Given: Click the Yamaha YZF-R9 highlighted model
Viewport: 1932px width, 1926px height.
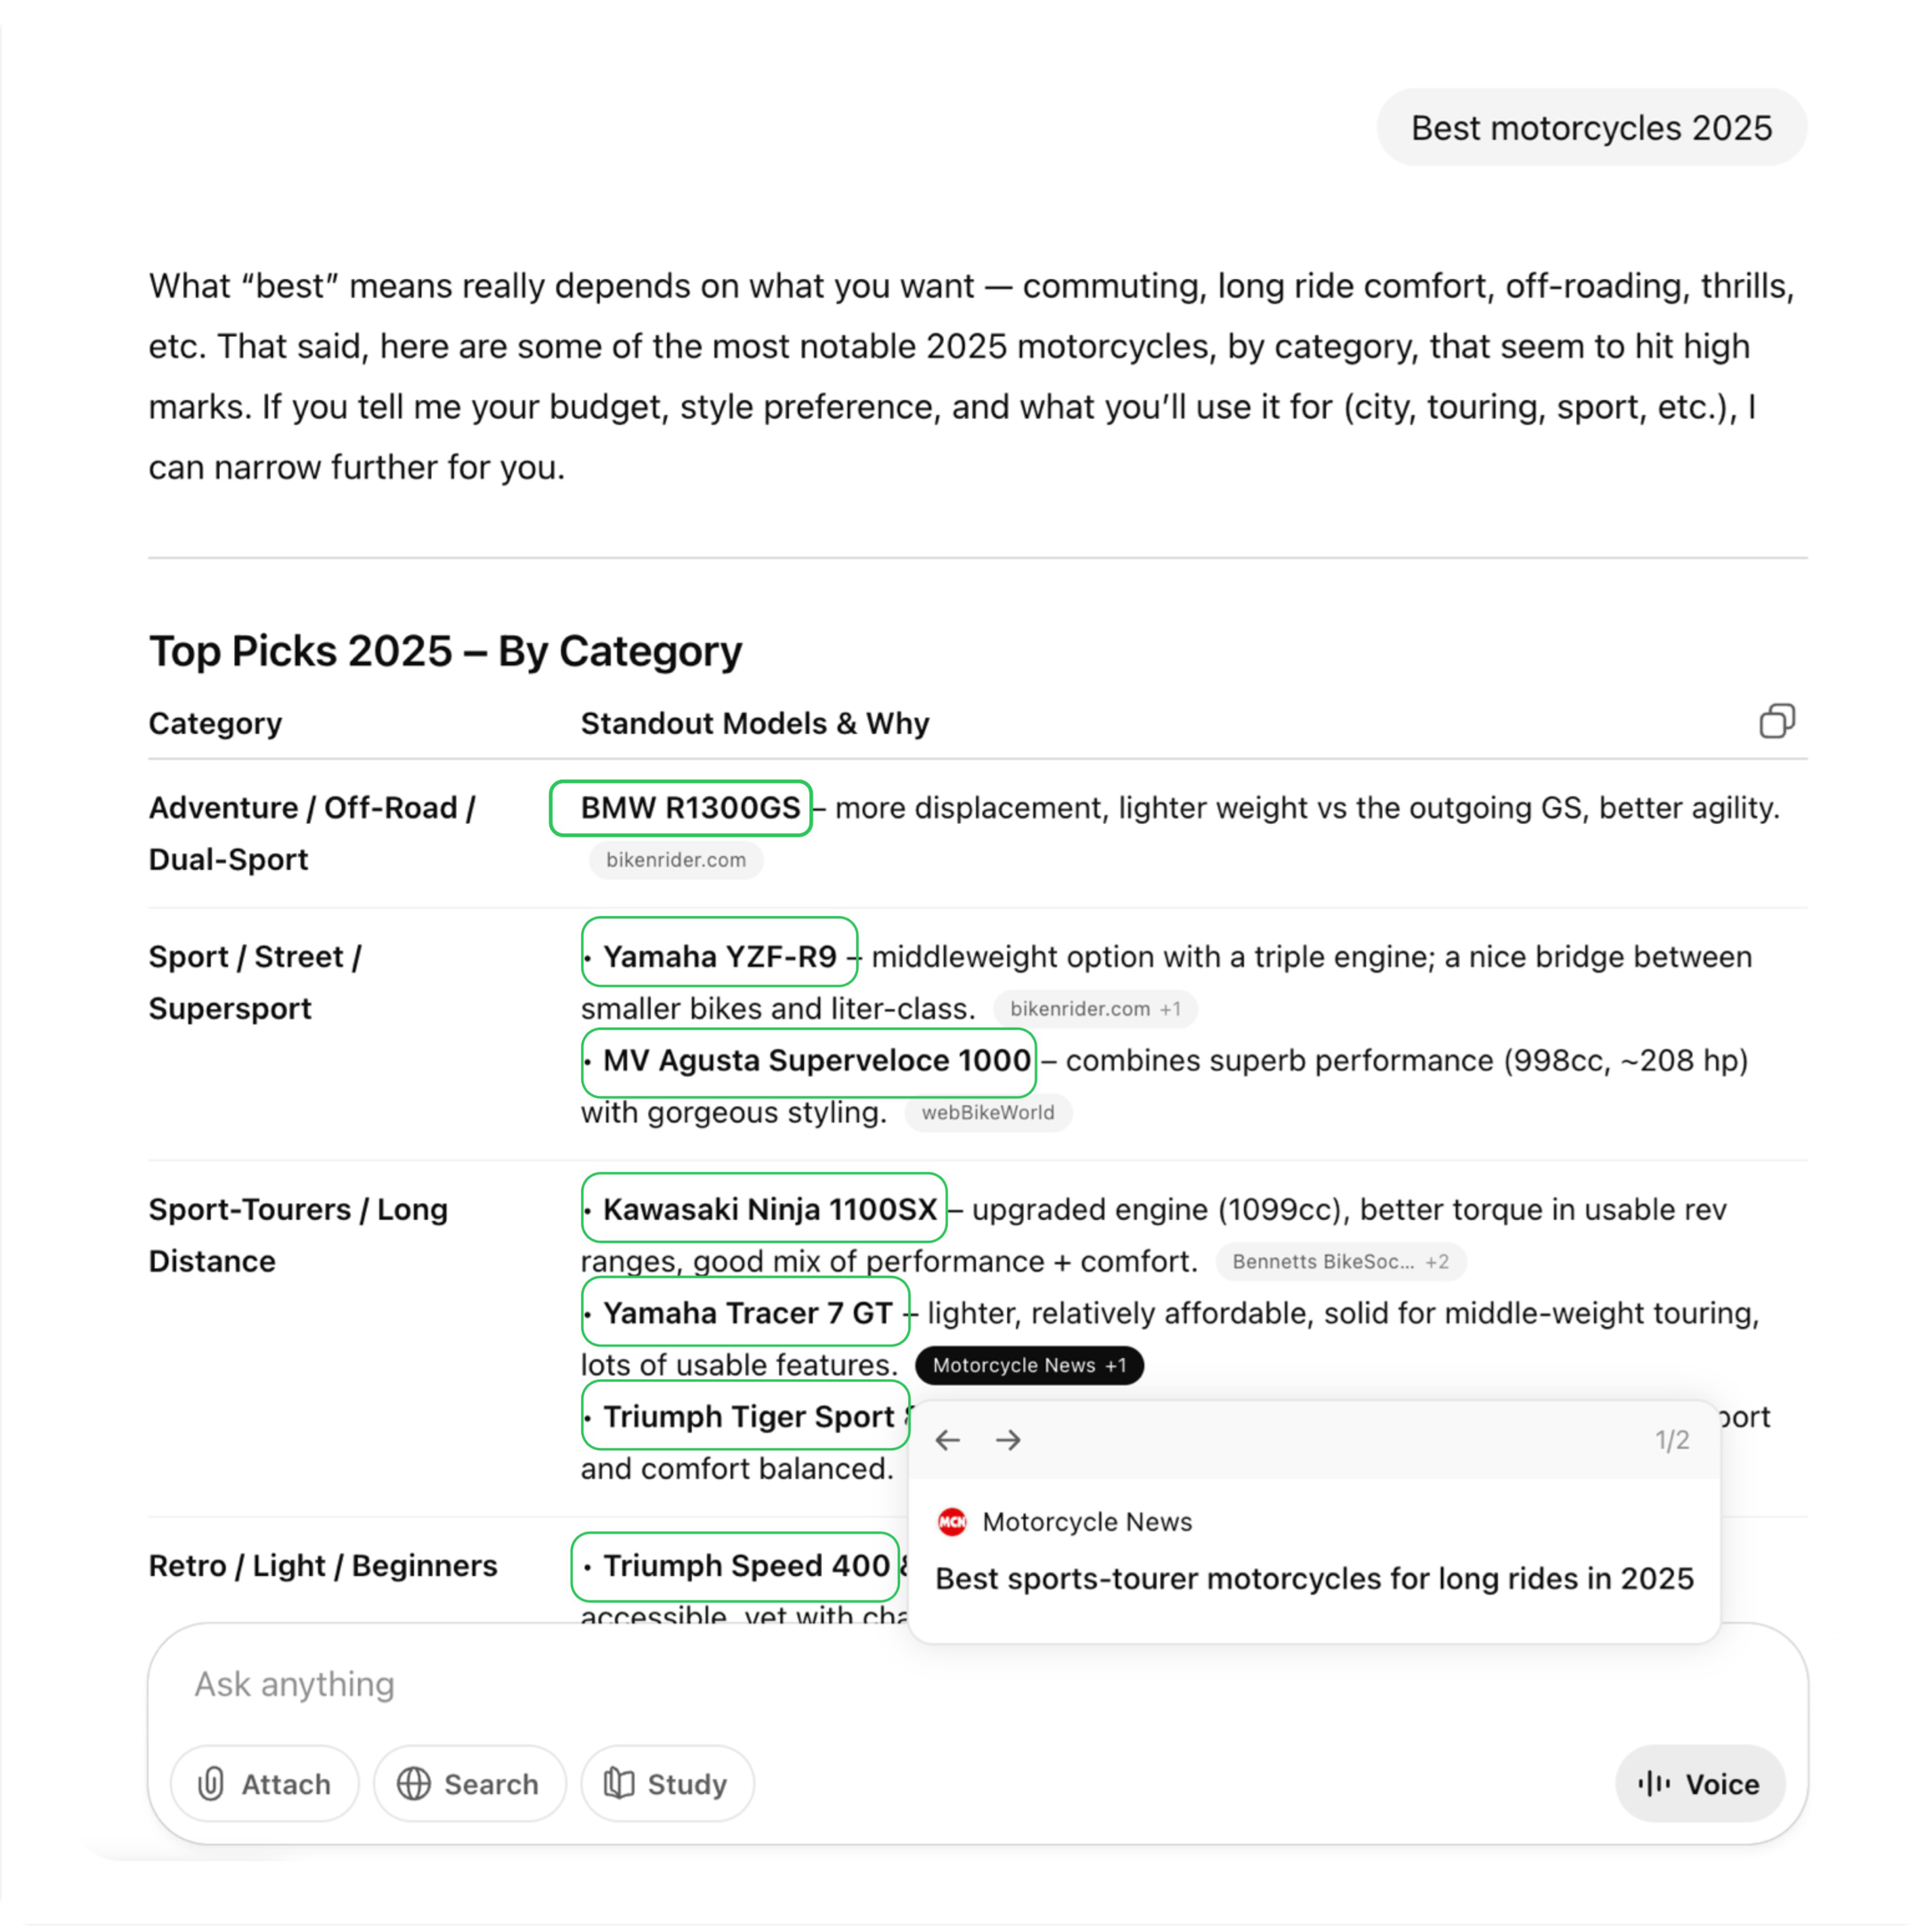Looking at the screenshot, I should point(719,957).
